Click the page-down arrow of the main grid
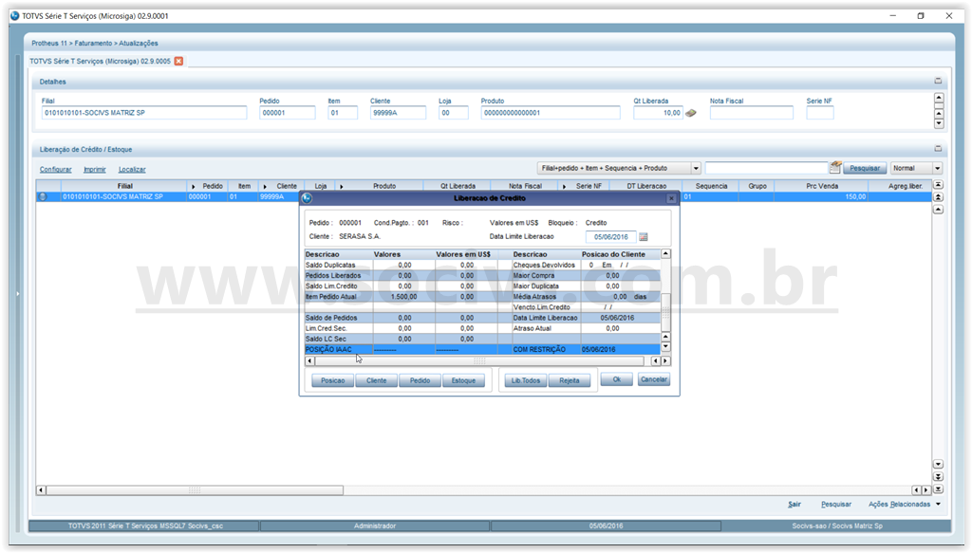Screen dimensions: 972x553 point(939,477)
